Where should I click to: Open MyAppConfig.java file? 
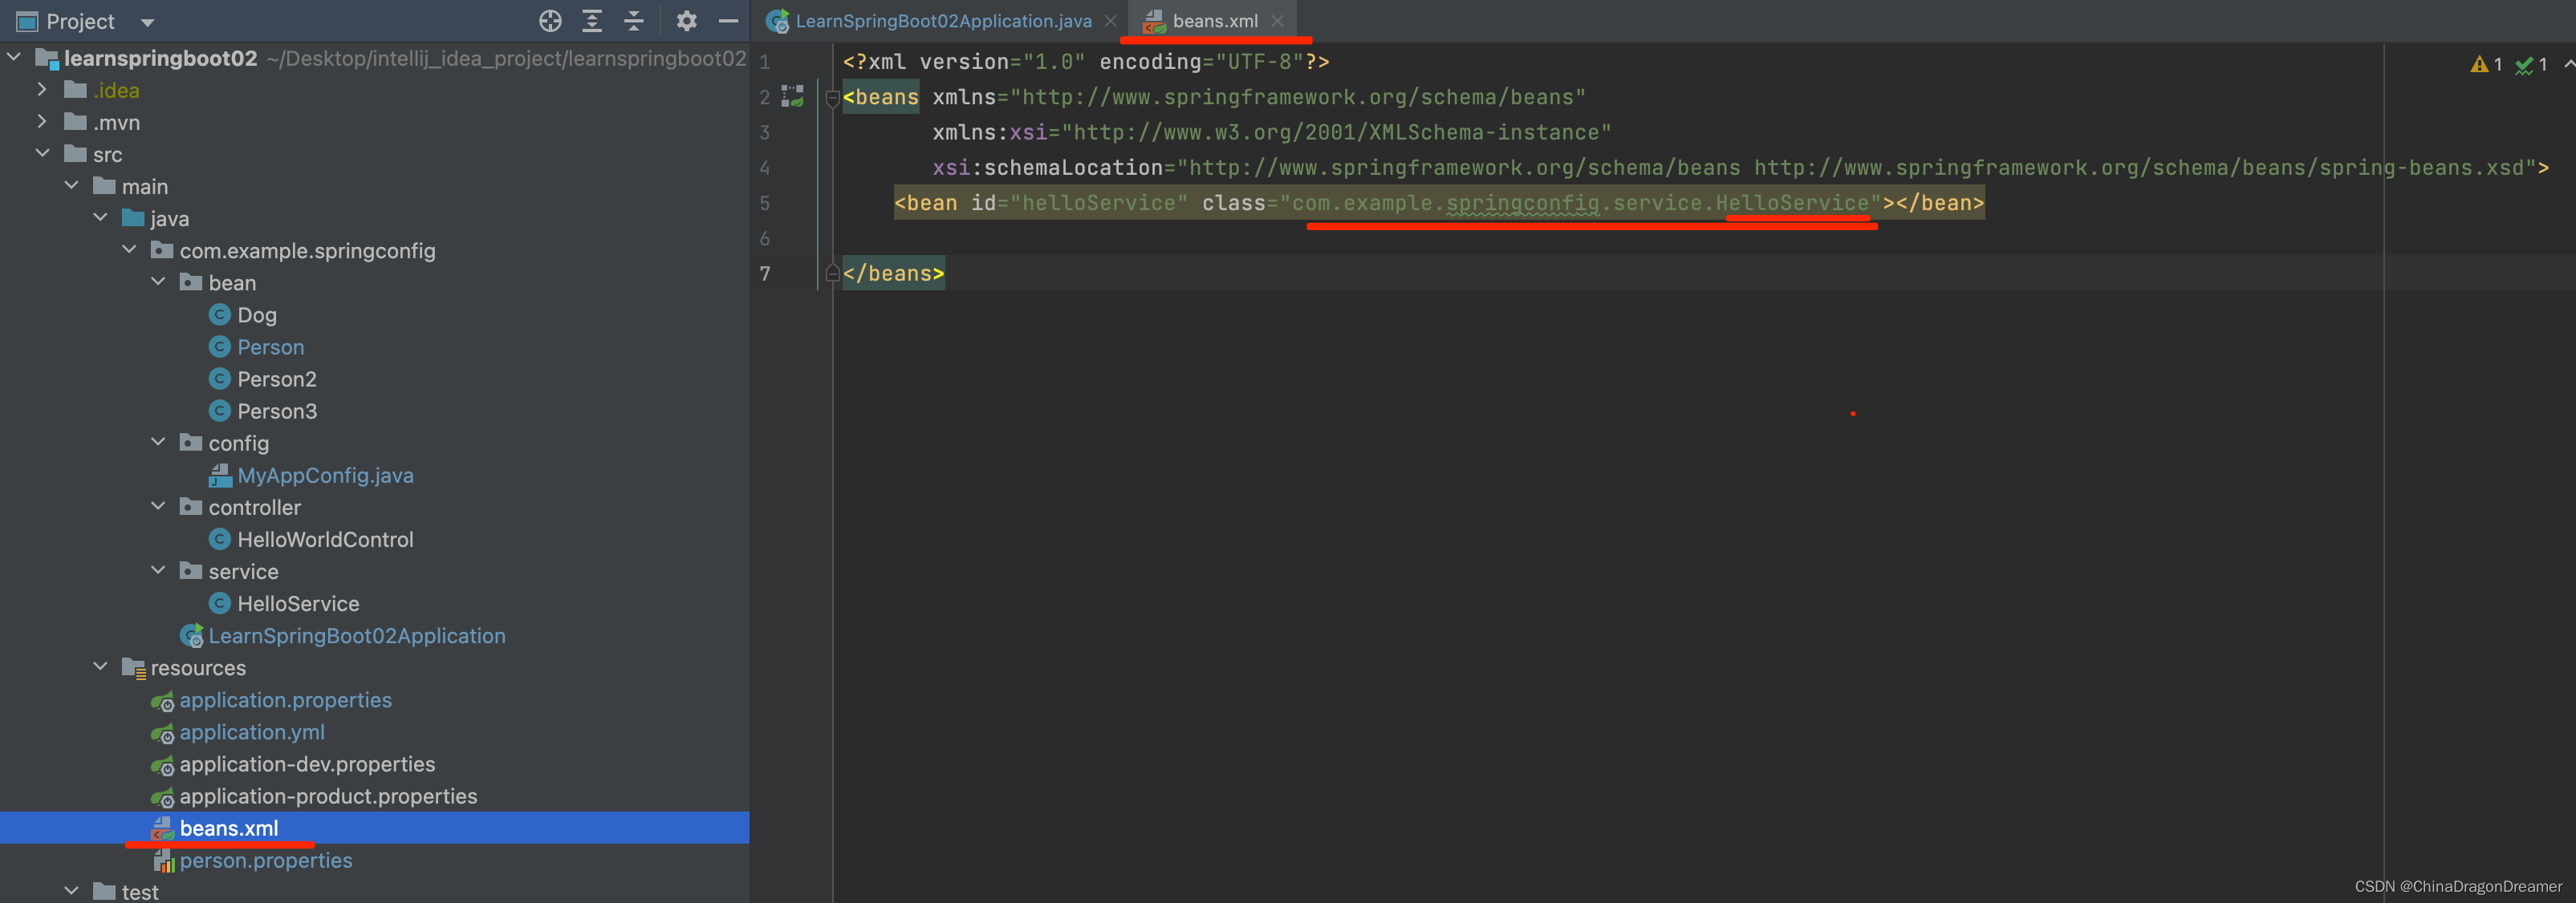(325, 476)
